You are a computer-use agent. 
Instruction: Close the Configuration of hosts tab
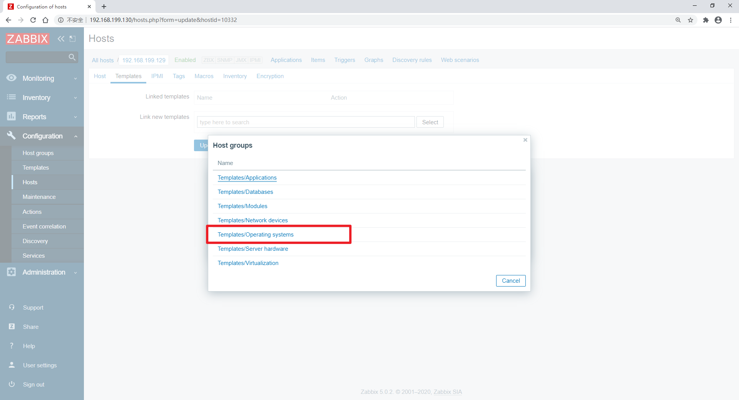(89, 7)
